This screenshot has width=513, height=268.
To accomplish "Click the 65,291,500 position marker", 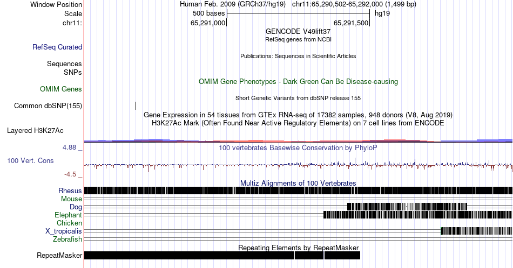I will pyautogui.click(x=352, y=23).
